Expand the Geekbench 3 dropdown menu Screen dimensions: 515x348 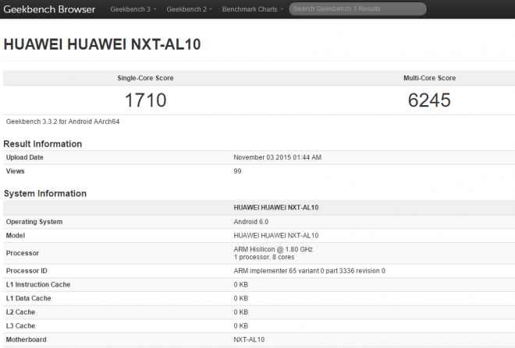point(133,9)
